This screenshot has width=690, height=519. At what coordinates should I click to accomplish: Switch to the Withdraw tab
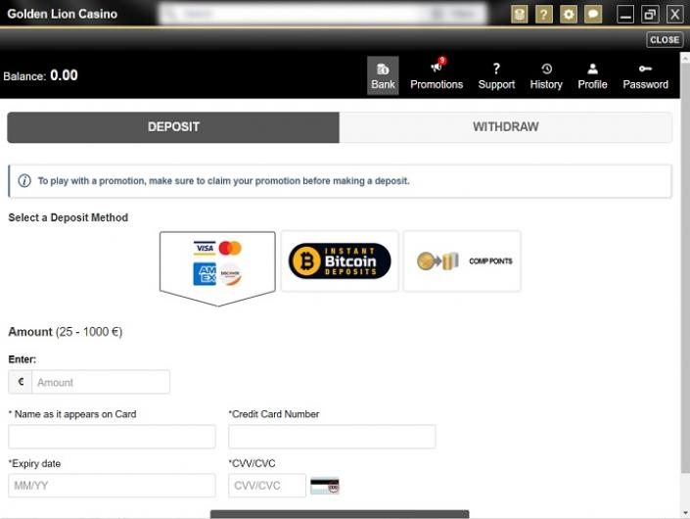(x=505, y=127)
